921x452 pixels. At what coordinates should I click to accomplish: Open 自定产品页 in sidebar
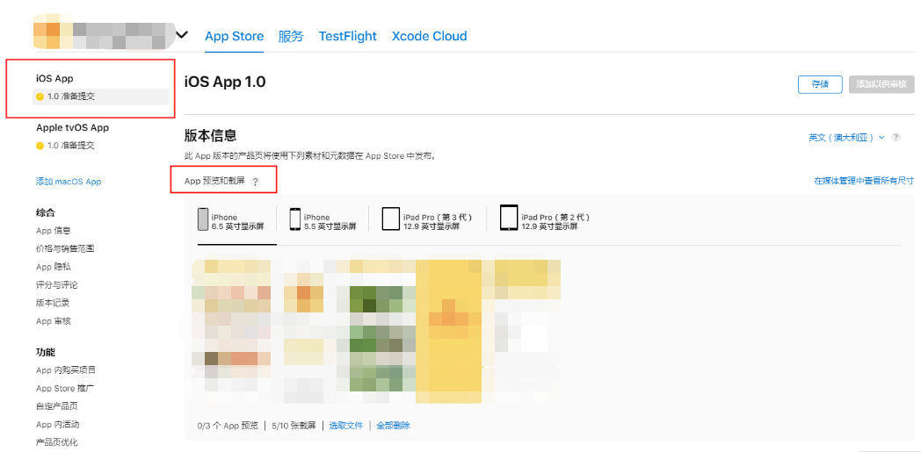tap(57, 406)
